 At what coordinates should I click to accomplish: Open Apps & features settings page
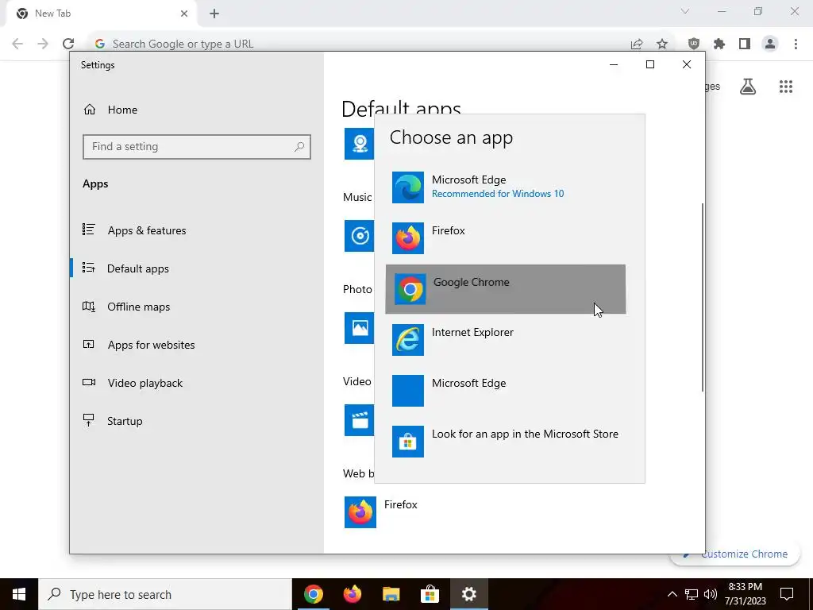tap(197, 230)
